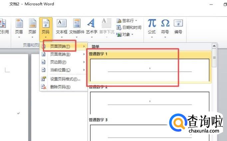Open the 页边距(P) submenu
227x141 pixels.
(64, 62)
